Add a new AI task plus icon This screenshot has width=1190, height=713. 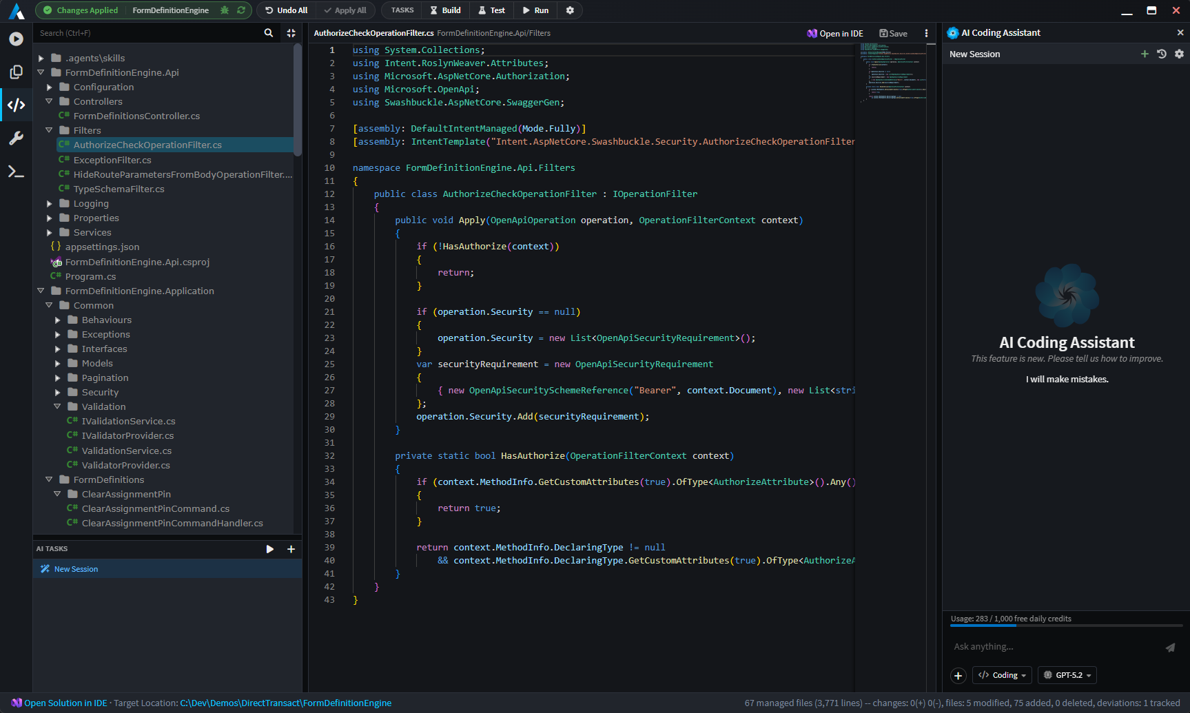[291, 549]
